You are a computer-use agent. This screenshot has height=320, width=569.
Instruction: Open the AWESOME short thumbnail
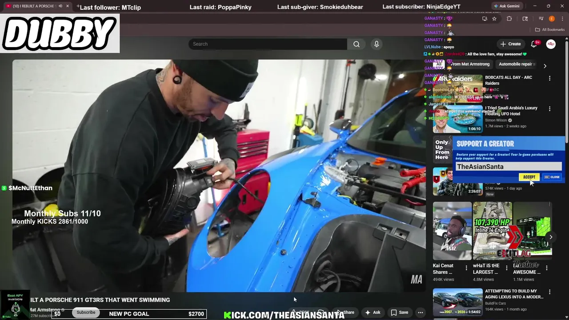pos(532,231)
